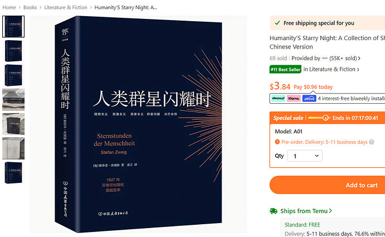385x237 pixels.
Task: Click the help question mark beside pre-order delivery
Action: click(x=372, y=142)
